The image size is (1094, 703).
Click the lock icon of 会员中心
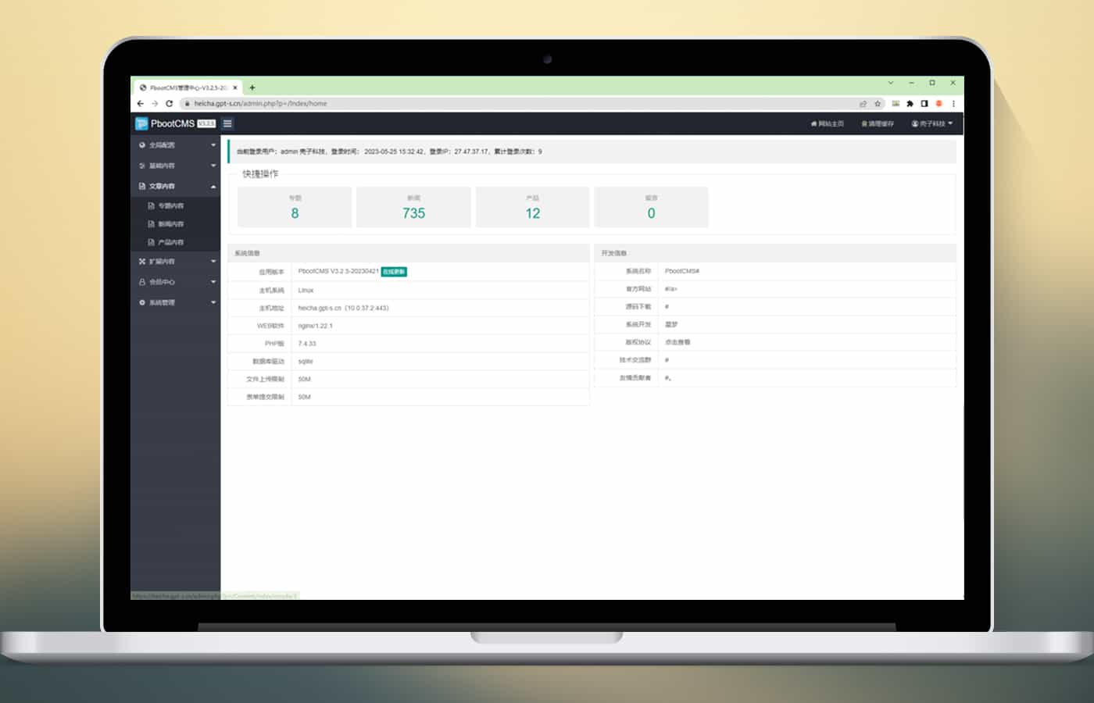(x=142, y=282)
